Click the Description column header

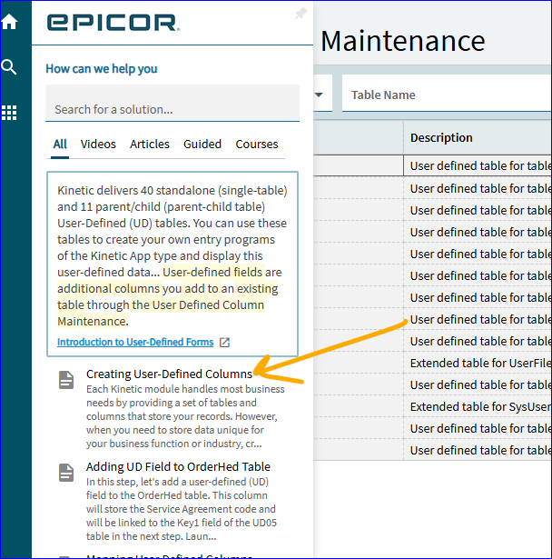(x=441, y=137)
